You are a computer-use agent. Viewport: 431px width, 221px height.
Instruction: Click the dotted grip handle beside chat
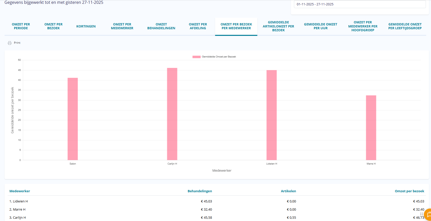421,214
